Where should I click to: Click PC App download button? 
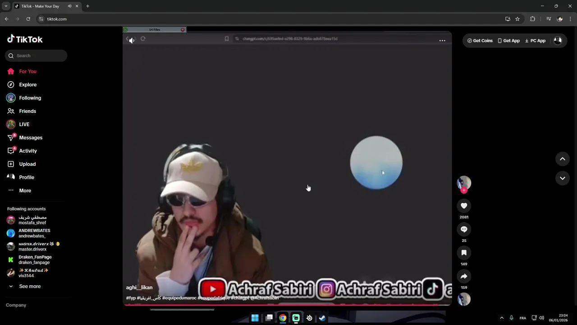[535, 41]
